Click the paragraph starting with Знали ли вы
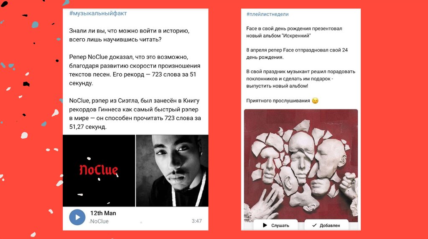The image size is (428, 239). [129, 35]
